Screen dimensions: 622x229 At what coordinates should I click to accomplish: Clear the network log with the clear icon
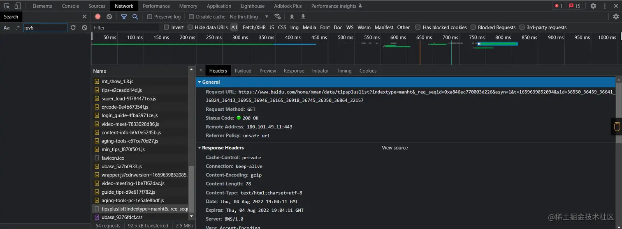coord(109,17)
